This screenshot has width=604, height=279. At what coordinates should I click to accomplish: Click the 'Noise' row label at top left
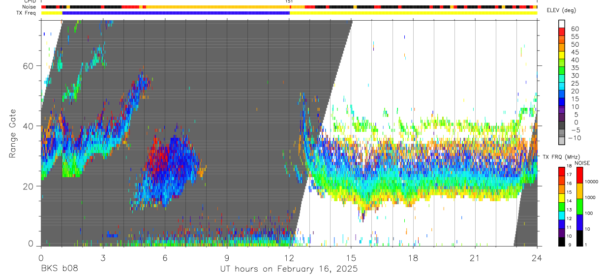coord(30,7)
